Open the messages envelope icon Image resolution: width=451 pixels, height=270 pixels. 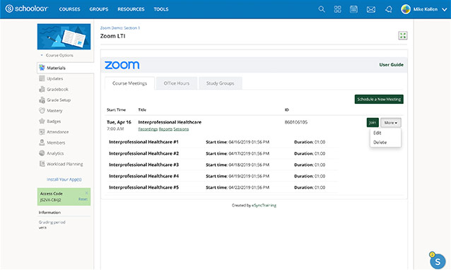pos(371,9)
